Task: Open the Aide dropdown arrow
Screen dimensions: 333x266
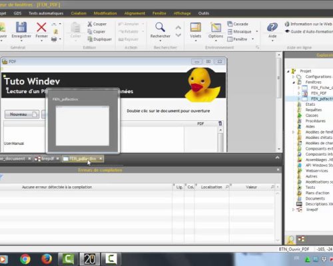Action: pos(272,41)
